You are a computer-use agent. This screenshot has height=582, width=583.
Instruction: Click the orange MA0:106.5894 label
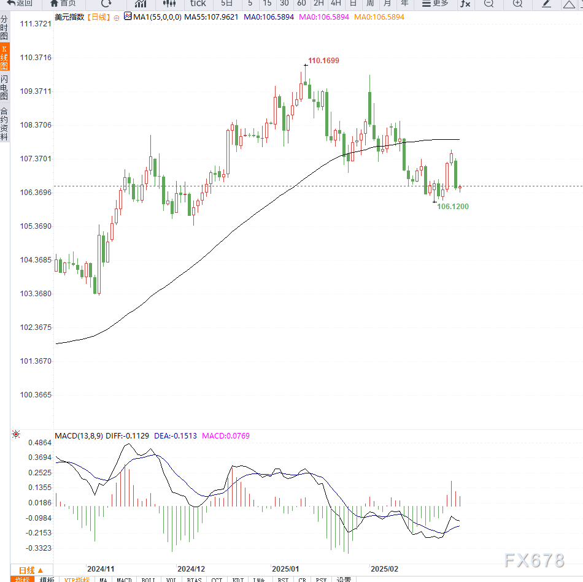(x=379, y=17)
